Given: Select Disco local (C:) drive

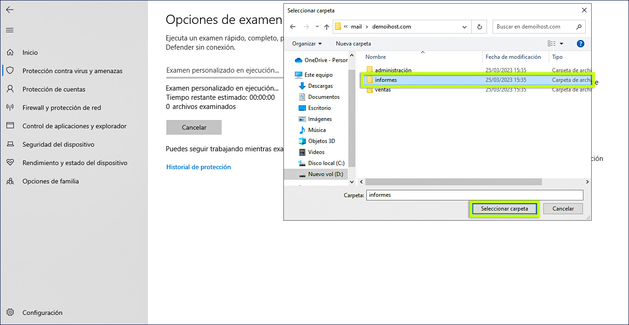Looking at the screenshot, I should (322, 163).
